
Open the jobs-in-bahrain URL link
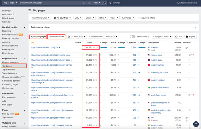pyautogui.click(x=52, y=65)
